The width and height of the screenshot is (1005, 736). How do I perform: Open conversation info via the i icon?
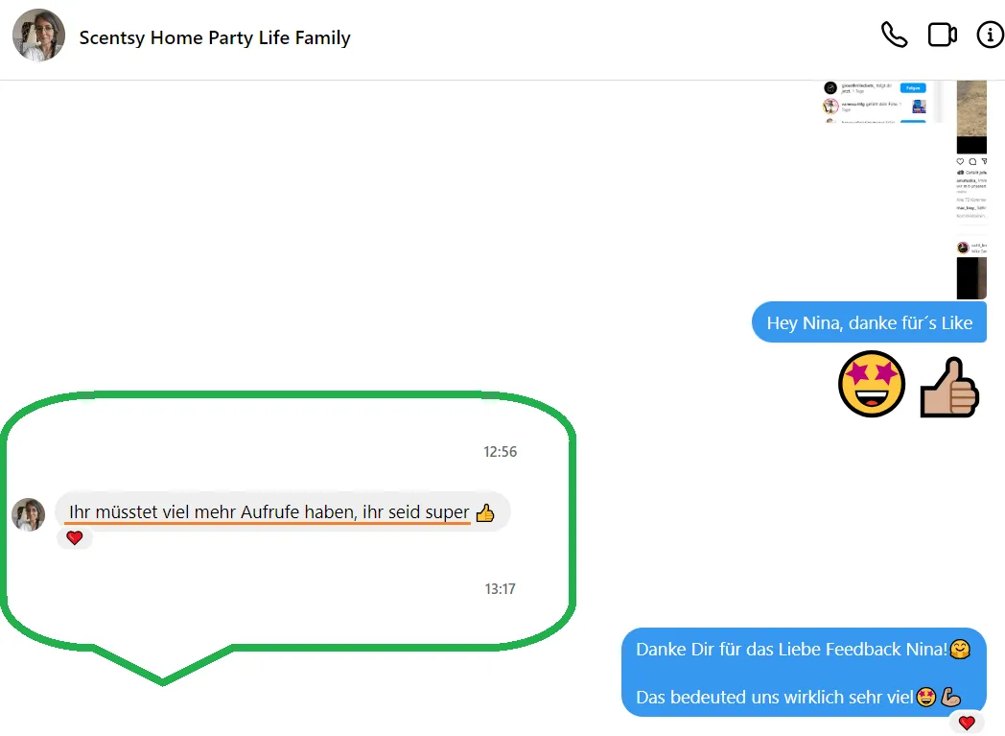coord(990,36)
